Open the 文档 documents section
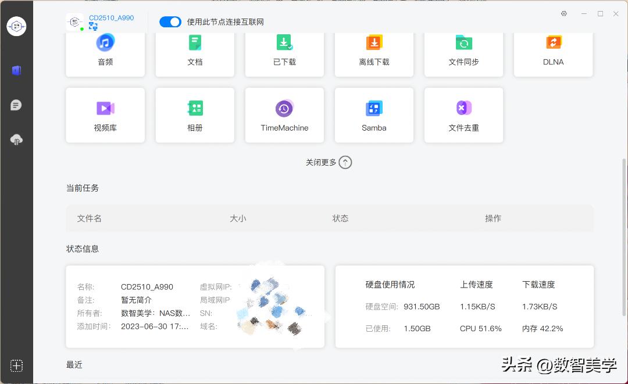Image resolution: width=628 pixels, height=384 pixels. (195, 51)
